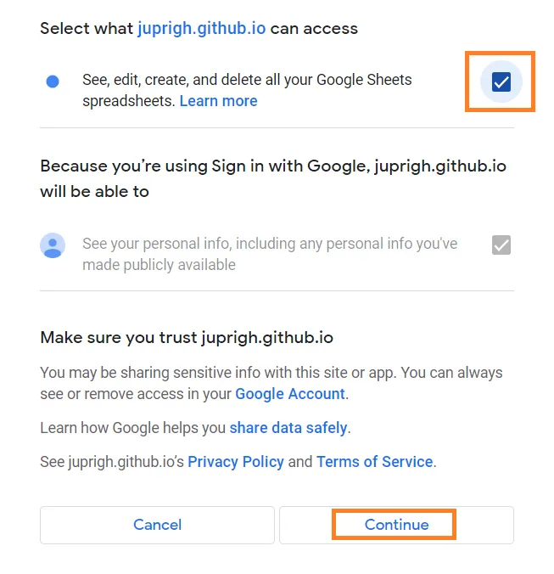This screenshot has height=574, width=554.
Task: Click the Continue button
Action: 396,525
